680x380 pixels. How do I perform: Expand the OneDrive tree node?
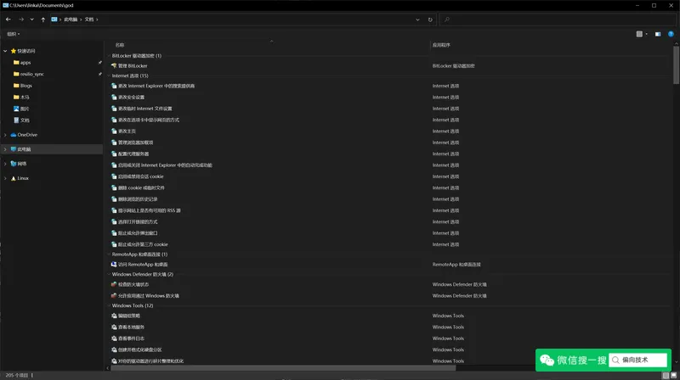5,135
